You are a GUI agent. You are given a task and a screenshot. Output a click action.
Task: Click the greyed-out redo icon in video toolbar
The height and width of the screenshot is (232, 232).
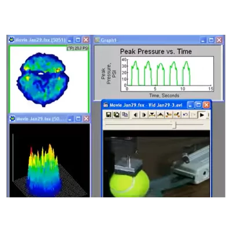(x=193, y=115)
